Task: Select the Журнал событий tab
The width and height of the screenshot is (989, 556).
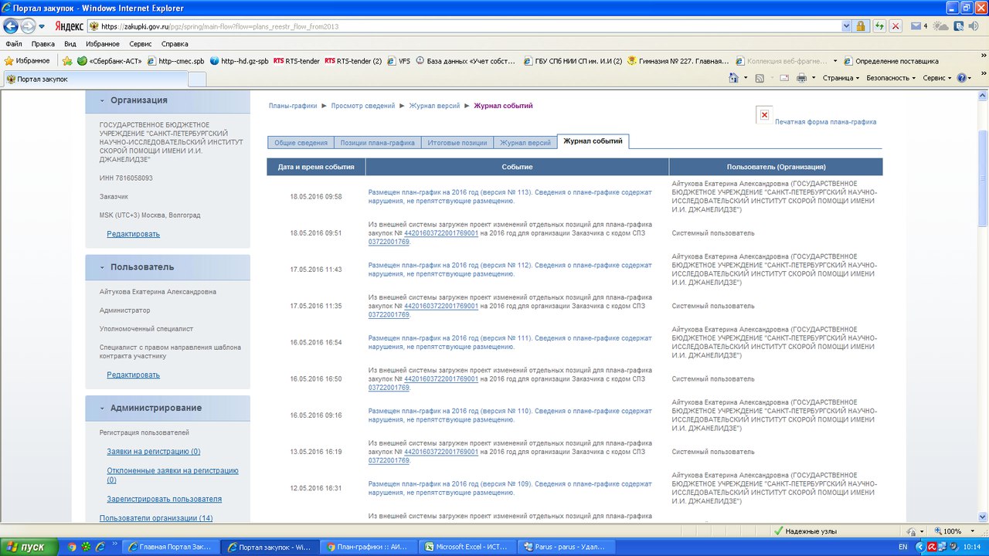Action: coord(593,141)
